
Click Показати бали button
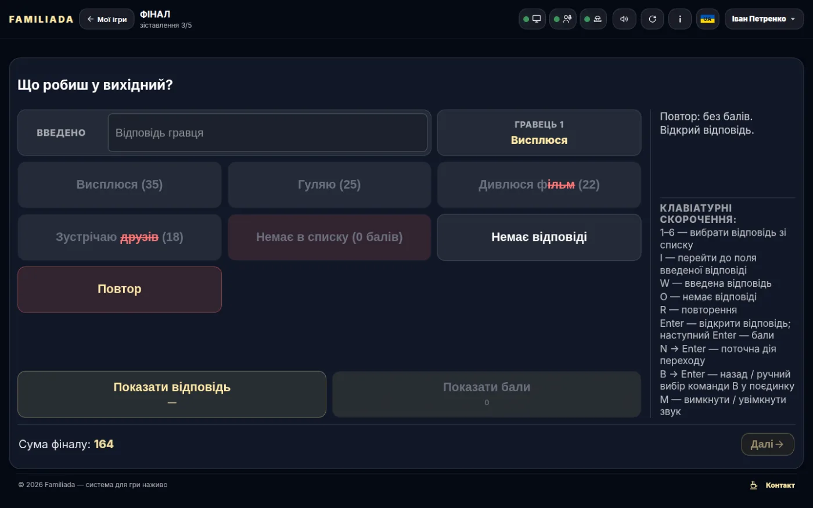click(487, 394)
